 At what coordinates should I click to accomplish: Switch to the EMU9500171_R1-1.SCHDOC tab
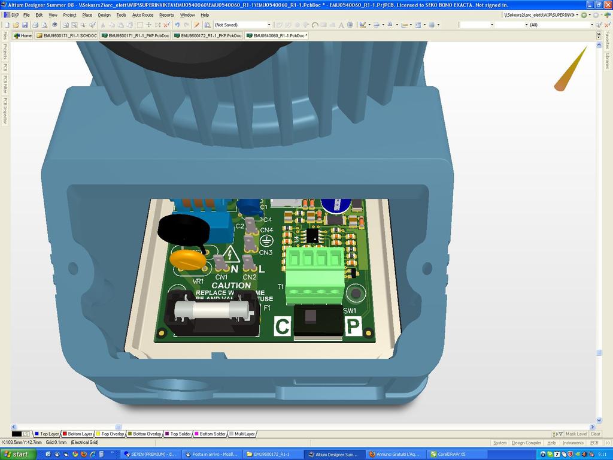(66, 35)
